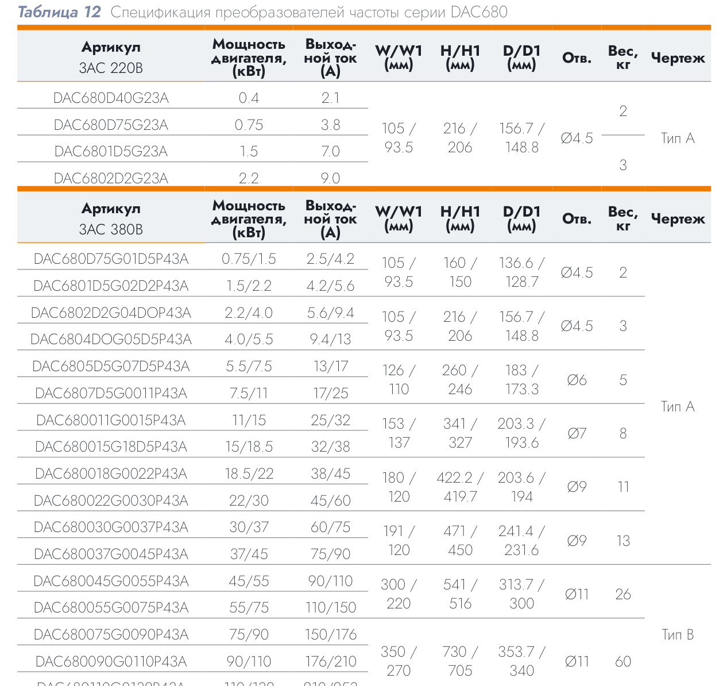Select the '260 / 246' height cell
Screen dimensions: 727x686
pos(460,380)
